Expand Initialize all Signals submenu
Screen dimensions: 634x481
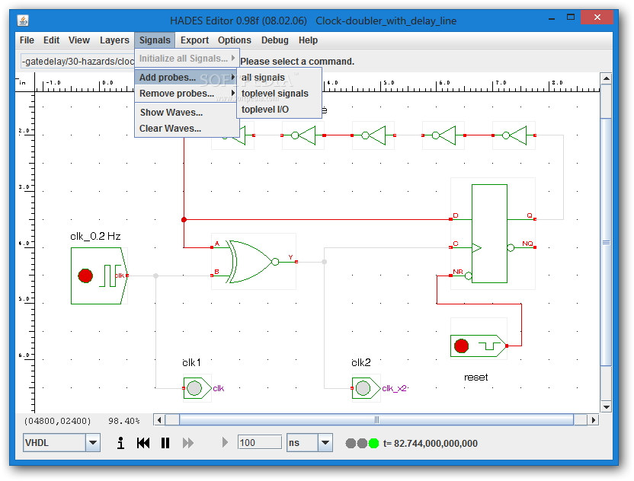click(x=187, y=58)
